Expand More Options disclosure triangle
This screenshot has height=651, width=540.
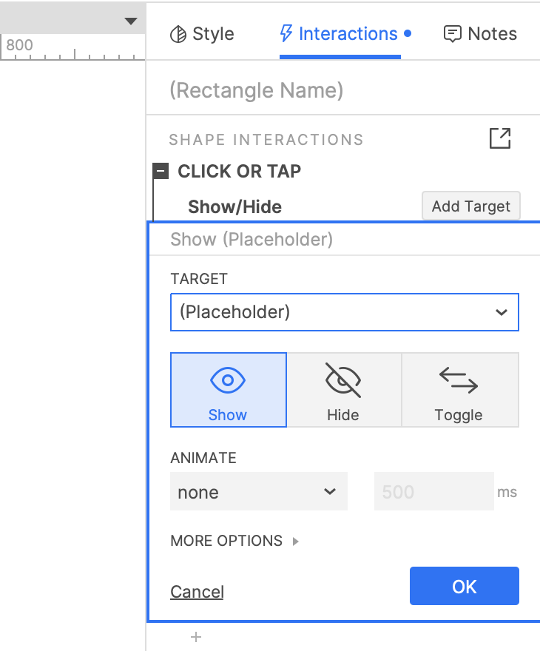296,541
